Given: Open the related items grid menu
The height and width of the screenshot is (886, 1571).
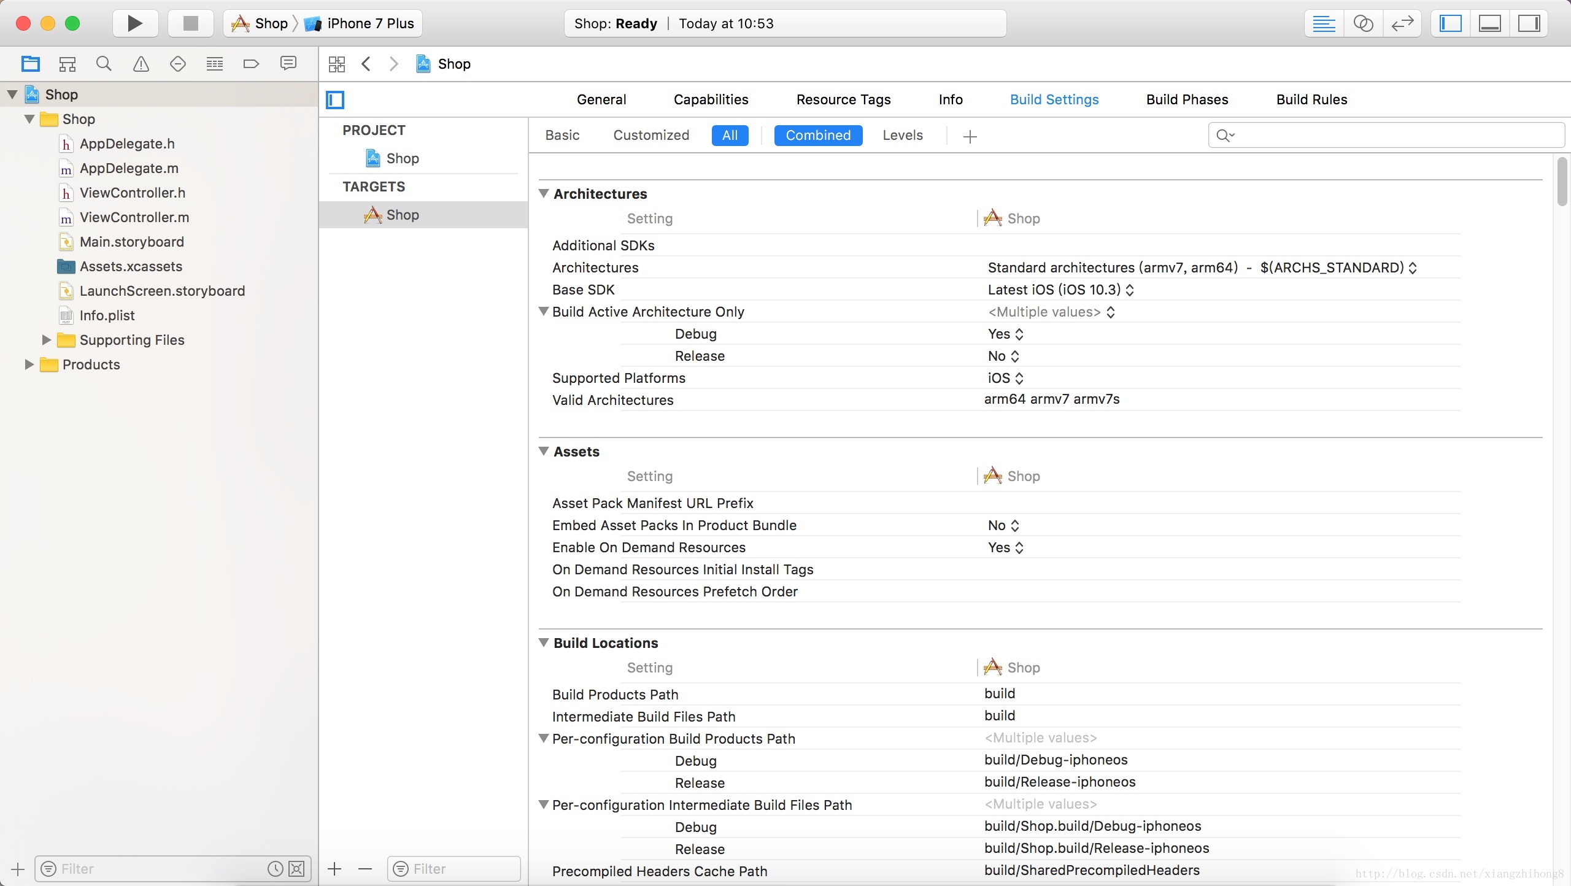Looking at the screenshot, I should click(x=337, y=64).
